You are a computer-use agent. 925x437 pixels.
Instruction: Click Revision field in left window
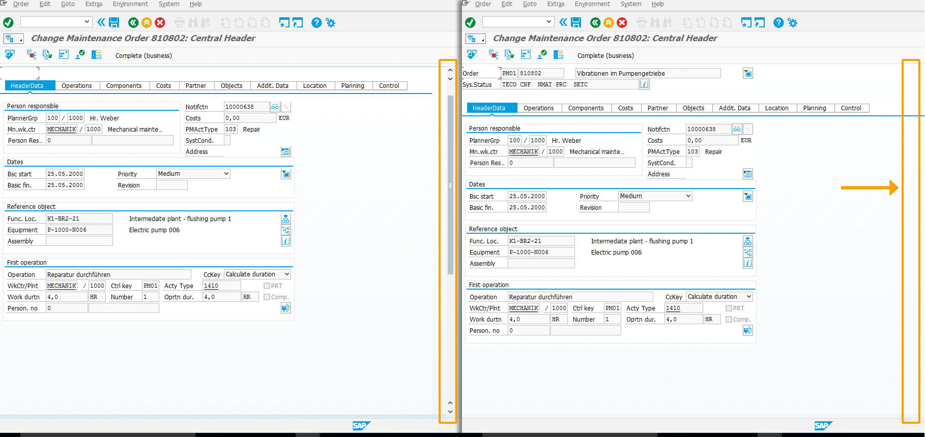(172, 185)
